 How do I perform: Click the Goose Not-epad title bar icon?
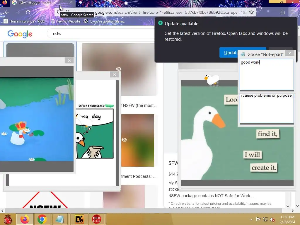click(243, 54)
